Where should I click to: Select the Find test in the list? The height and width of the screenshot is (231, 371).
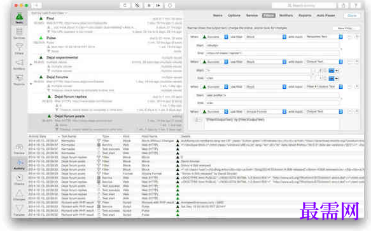coord(106,25)
